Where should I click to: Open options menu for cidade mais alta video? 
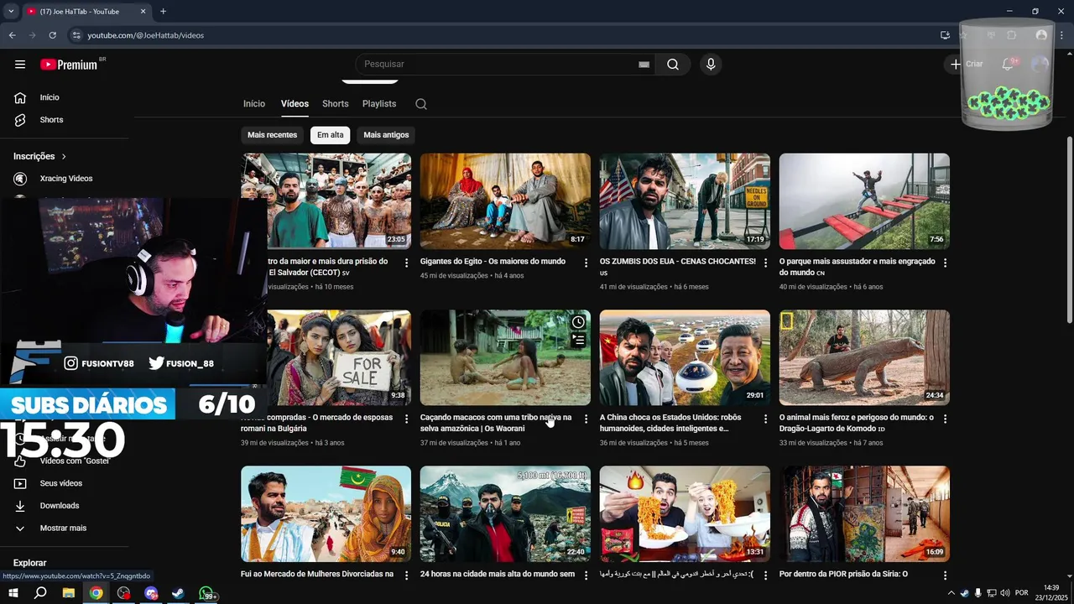[586, 575]
